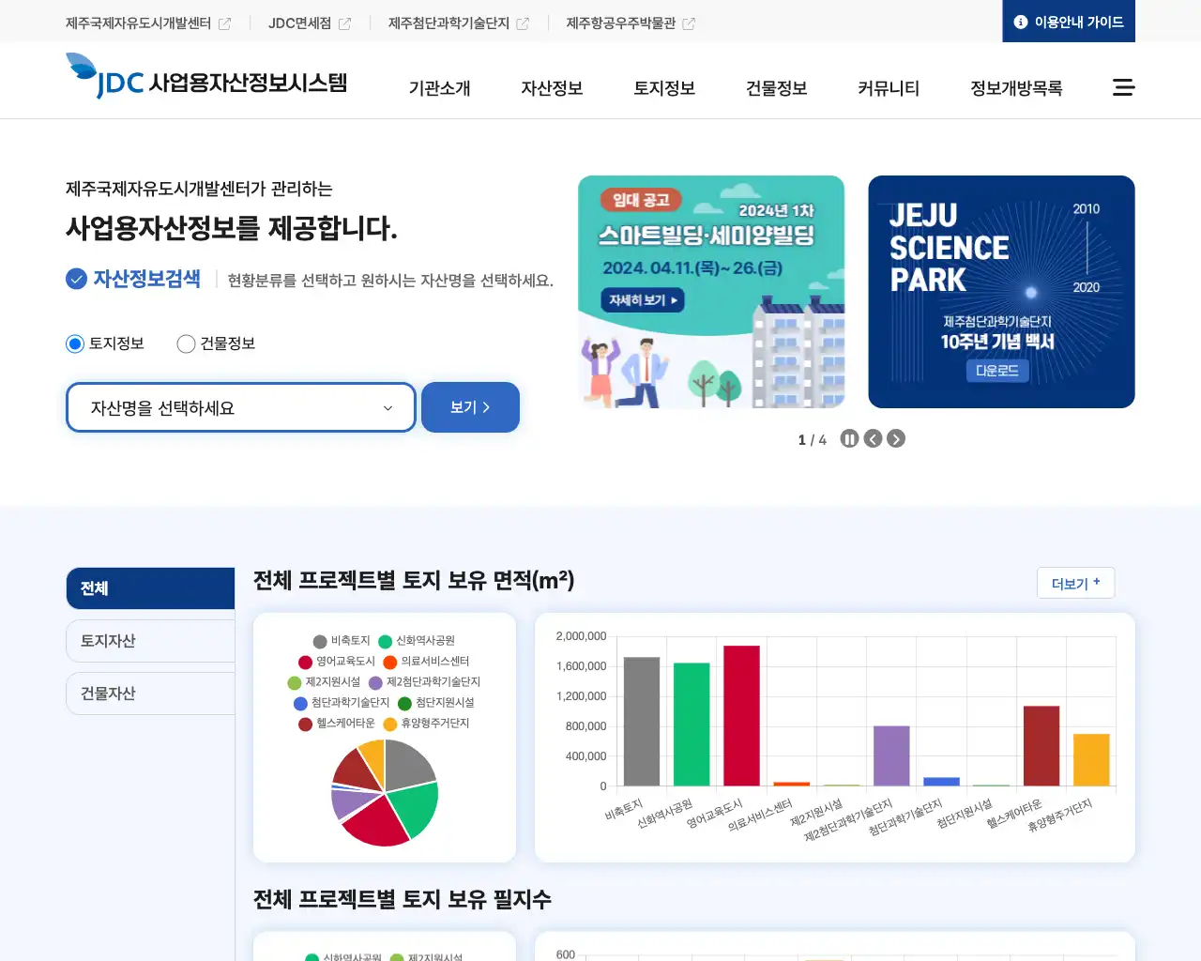The width and height of the screenshot is (1201, 961).
Task: Toggle the blue 첨단과학기술단지 legend entry
Action: pyautogui.click(x=342, y=703)
